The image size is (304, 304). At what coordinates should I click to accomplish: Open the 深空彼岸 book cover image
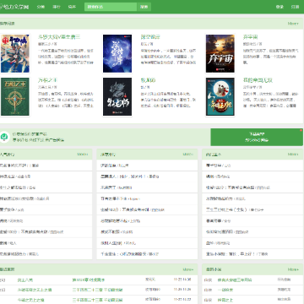(117, 53)
